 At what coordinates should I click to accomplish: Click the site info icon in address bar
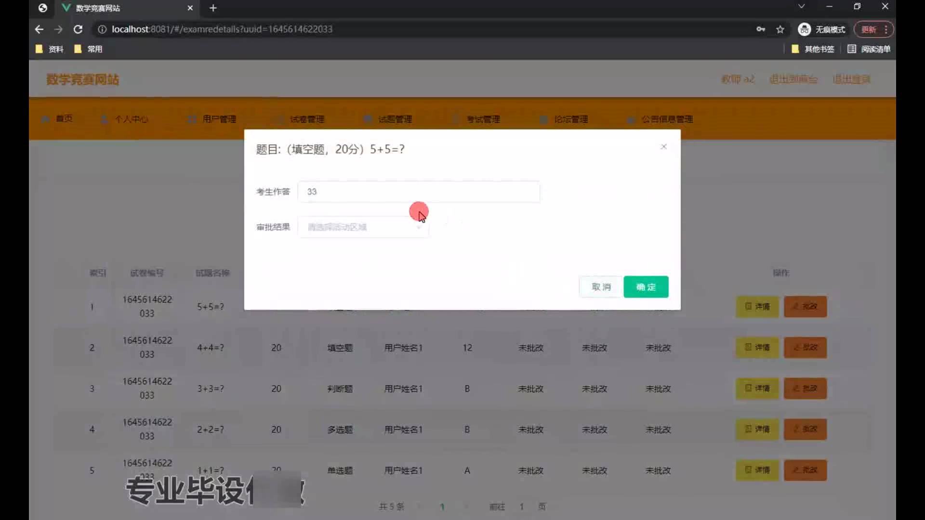[x=102, y=29]
